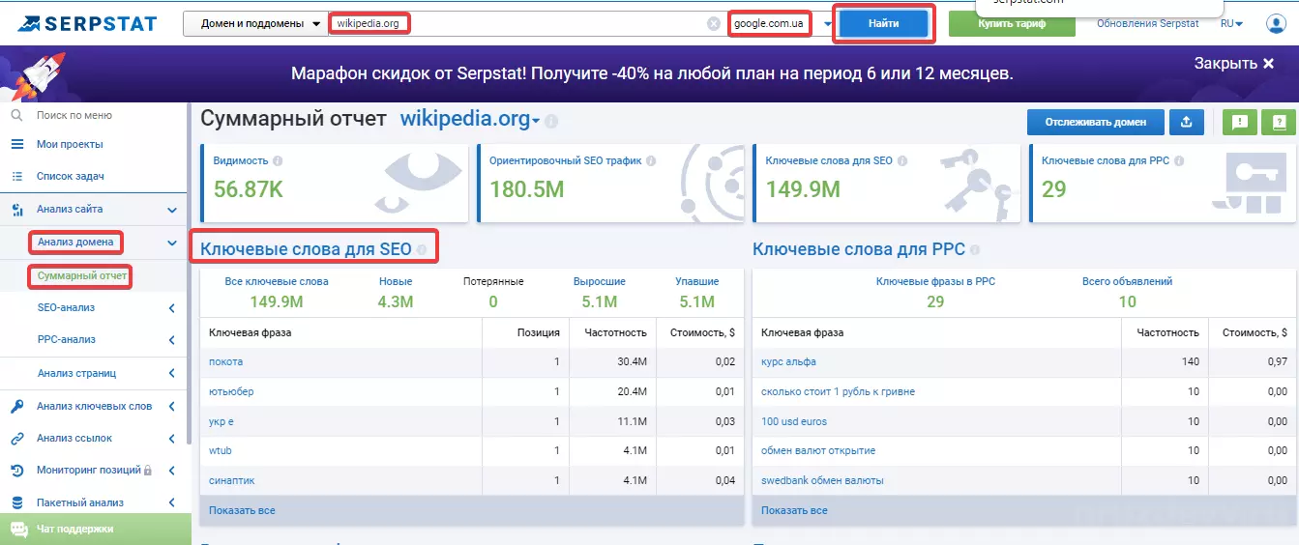The image size is (1299, 545).
Task: Click Ключевые фразы в PPC 29
Action: [x=935, y=293]
